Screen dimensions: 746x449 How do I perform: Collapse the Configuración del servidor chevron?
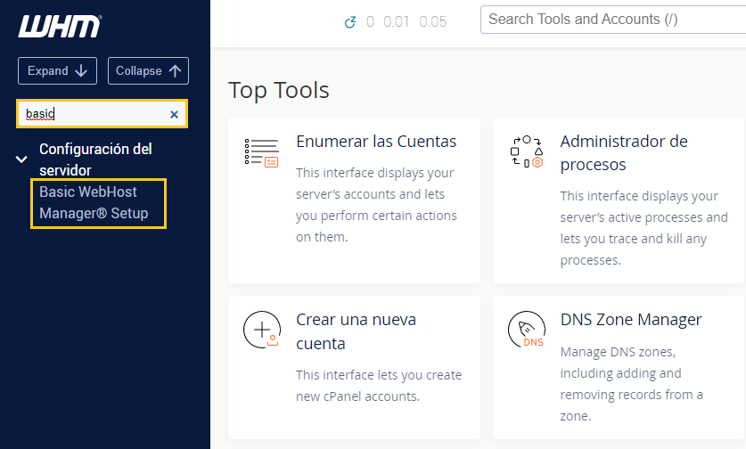(21, 159)
